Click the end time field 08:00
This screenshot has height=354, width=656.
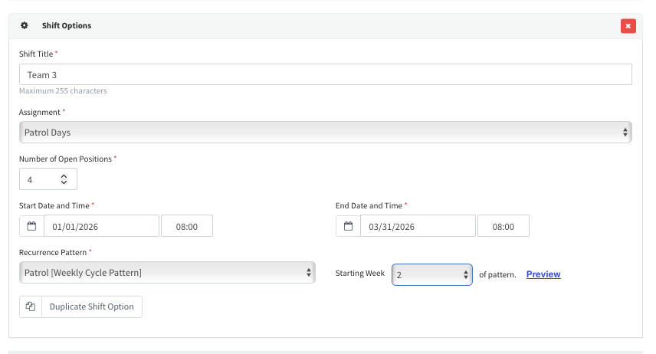[503, 226]
